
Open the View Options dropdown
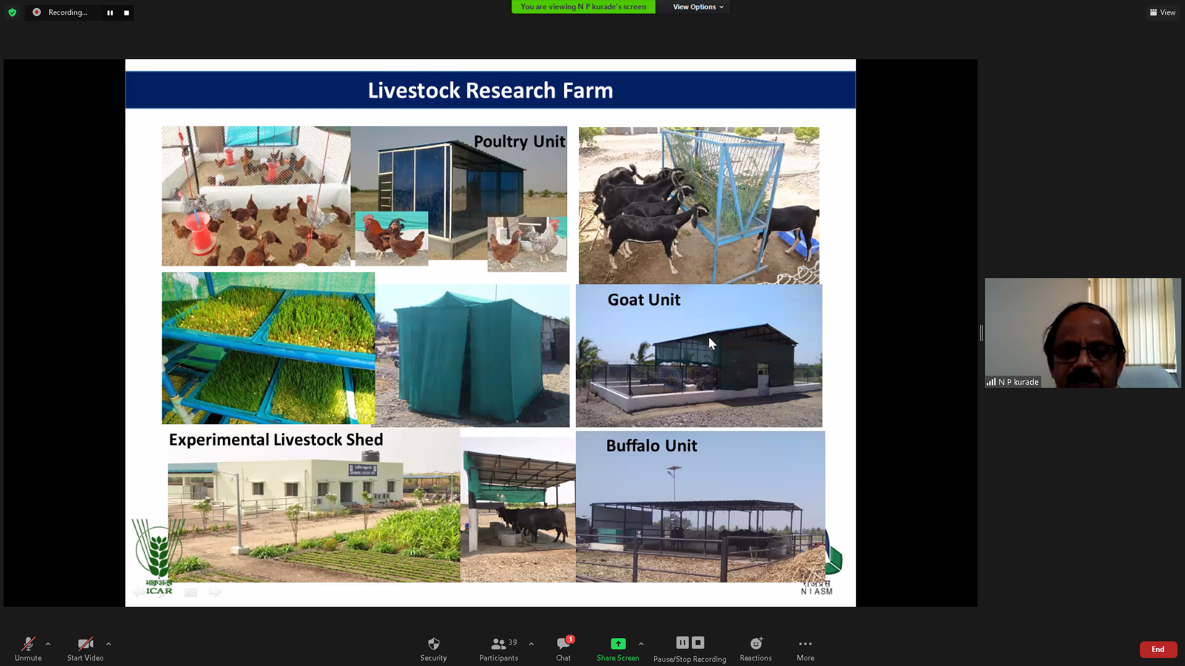[x=697, y=7]
